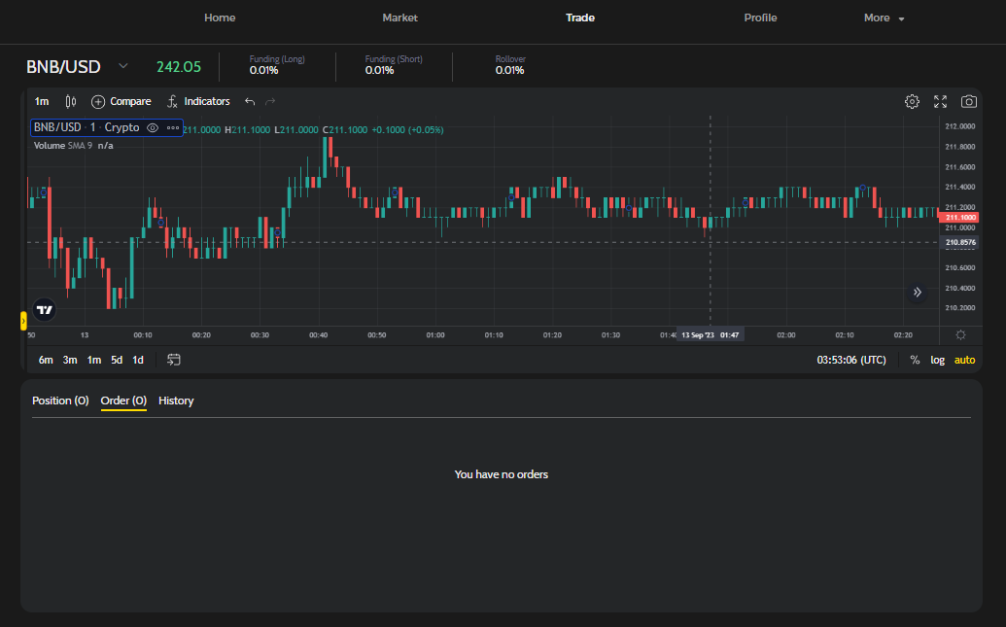The image size is (1006, 627).
Task: Open the 1m interval dropdown
Action: [42, 101]
